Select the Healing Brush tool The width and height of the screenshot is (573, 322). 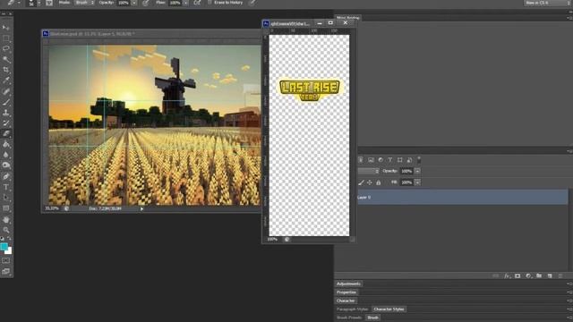coord(6,91)
